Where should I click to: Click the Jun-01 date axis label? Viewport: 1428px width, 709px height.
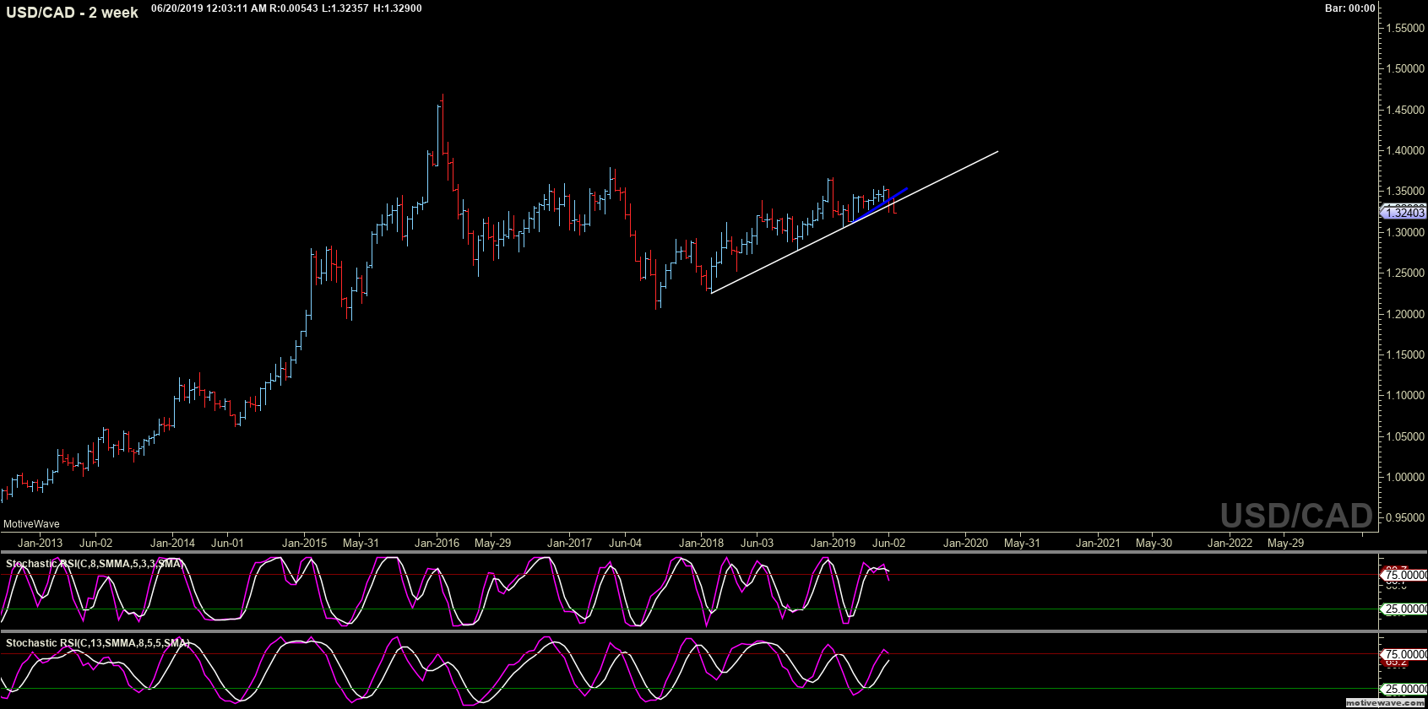[227, 543]
